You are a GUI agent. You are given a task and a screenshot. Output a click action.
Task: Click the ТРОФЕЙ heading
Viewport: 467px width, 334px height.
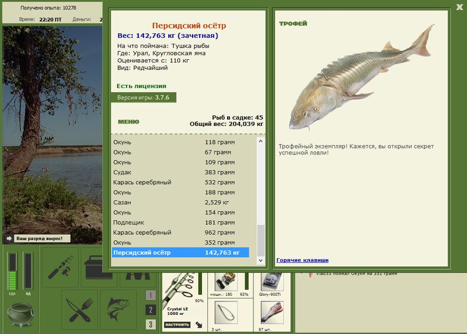click(293, 23)
